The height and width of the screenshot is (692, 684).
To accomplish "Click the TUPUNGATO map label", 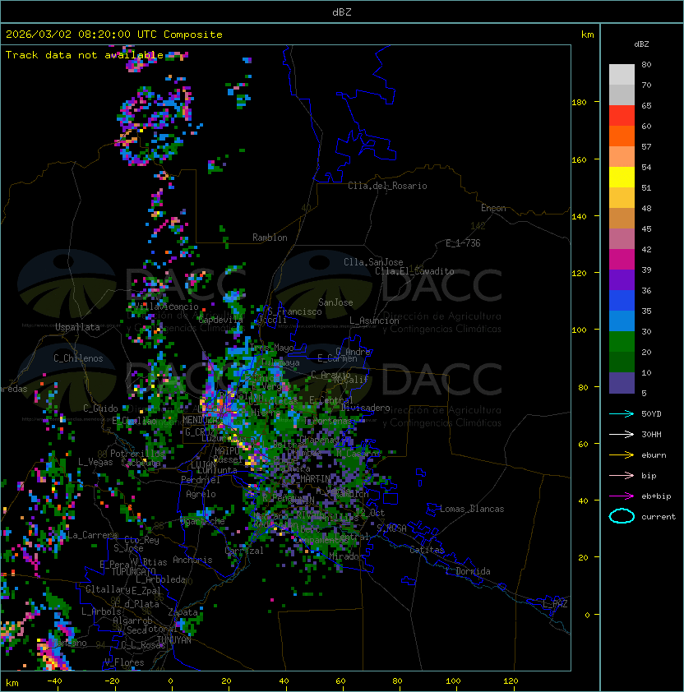I will pos(133,572).
